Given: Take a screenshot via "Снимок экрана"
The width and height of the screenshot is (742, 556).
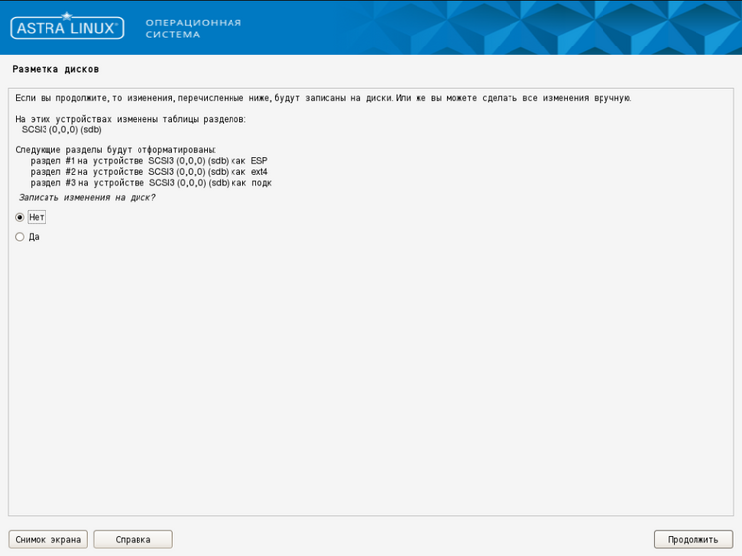Looking at the screenshot, I should click(47, 539).
